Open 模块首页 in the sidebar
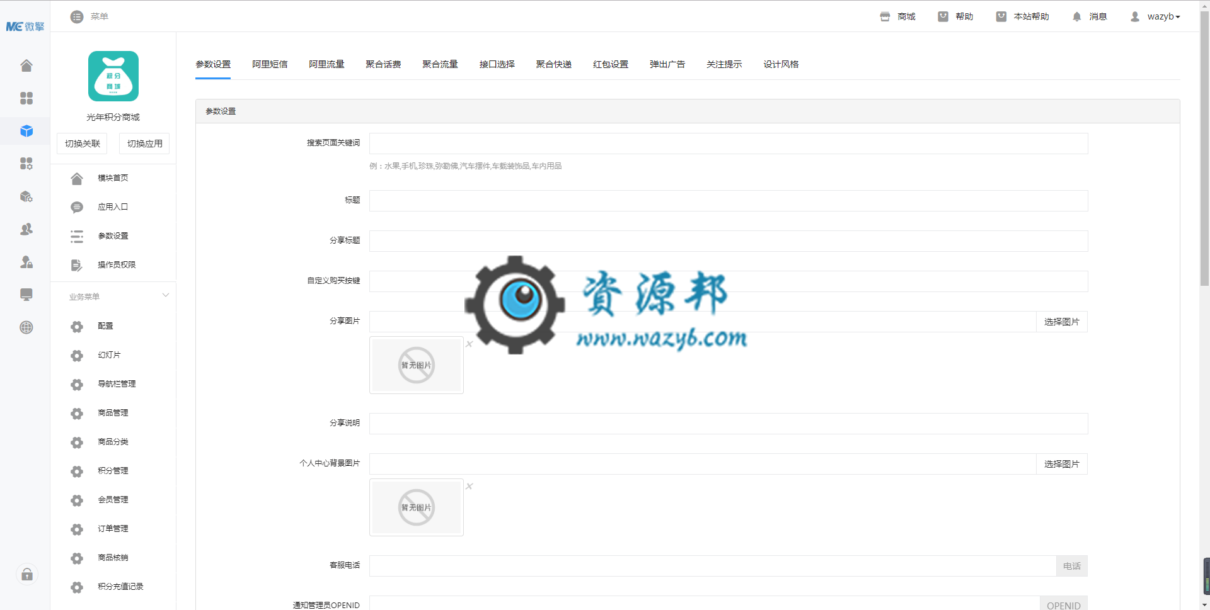 click(x=113, y=178)
